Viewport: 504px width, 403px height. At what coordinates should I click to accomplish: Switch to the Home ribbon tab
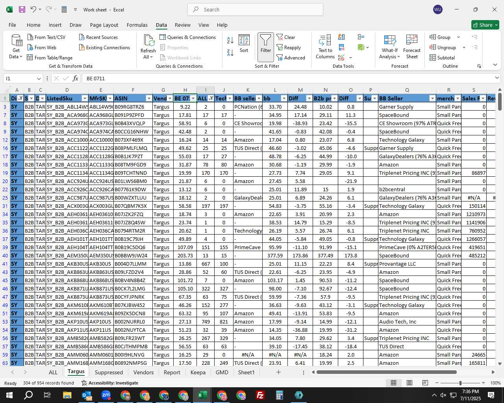coord(33,25)
